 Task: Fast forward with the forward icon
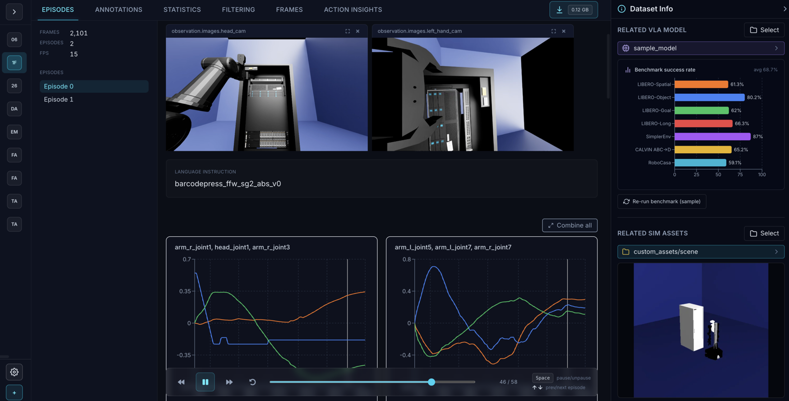(229, 382)
